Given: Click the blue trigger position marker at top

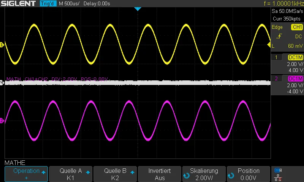Looking at the screenshot, I should (x=138, y=8).
